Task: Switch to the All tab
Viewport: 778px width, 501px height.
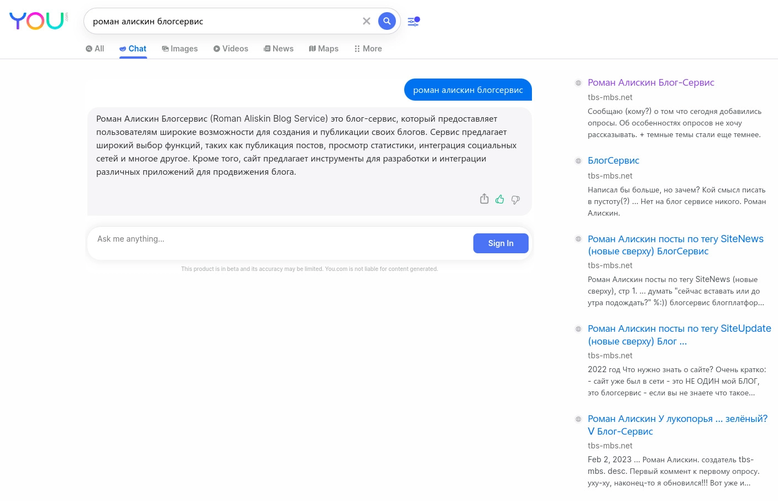Action: point(95,49)
